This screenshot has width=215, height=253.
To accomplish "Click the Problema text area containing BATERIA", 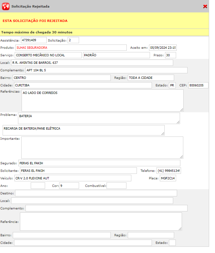I will tap(99, 118).
